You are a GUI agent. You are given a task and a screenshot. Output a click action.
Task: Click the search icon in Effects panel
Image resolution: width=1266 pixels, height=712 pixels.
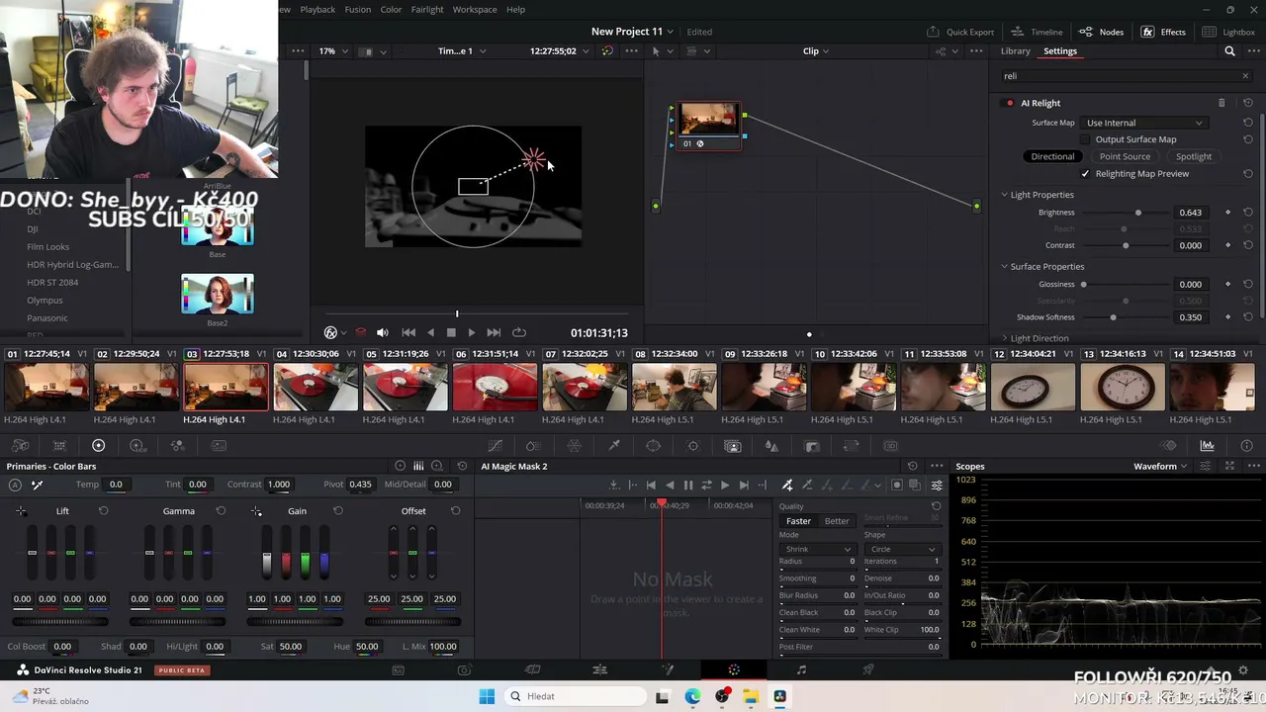click(x=1229, y=51)
